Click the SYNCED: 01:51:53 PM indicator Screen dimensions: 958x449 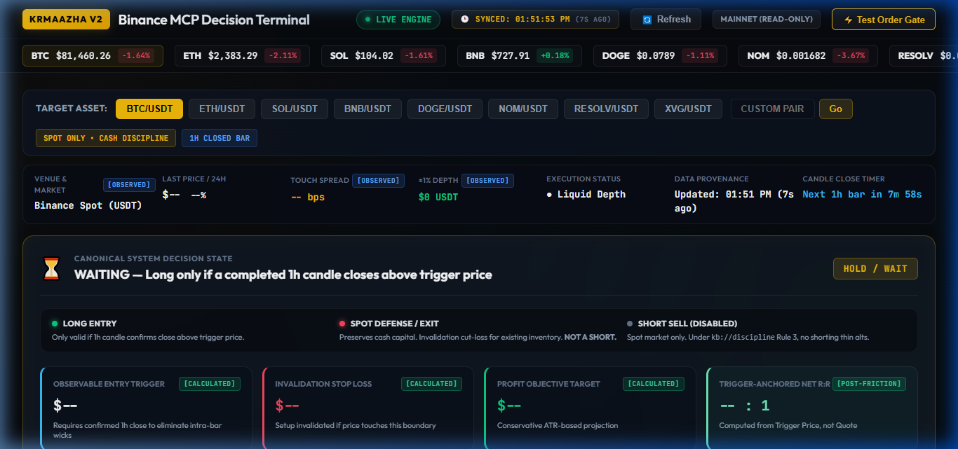pos(535,20)
